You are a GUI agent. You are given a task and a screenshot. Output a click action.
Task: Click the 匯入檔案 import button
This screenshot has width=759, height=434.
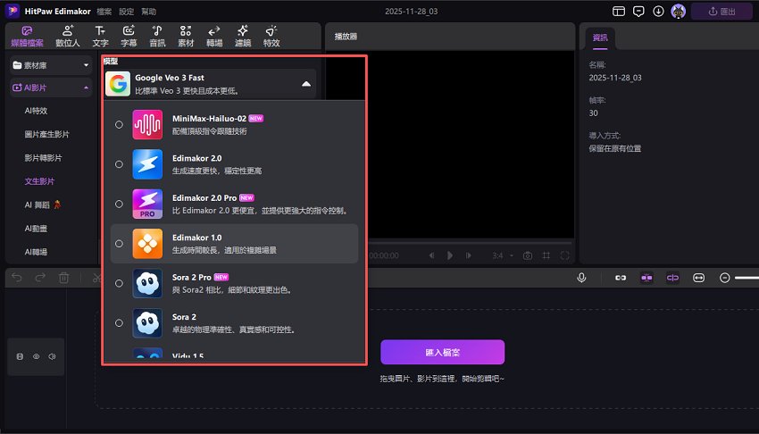coord(442,352)
